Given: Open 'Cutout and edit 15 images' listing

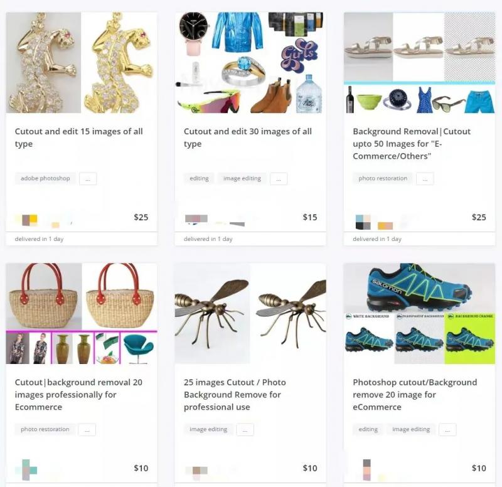Looking at the screenshot, I should click(x=79, y=137).
